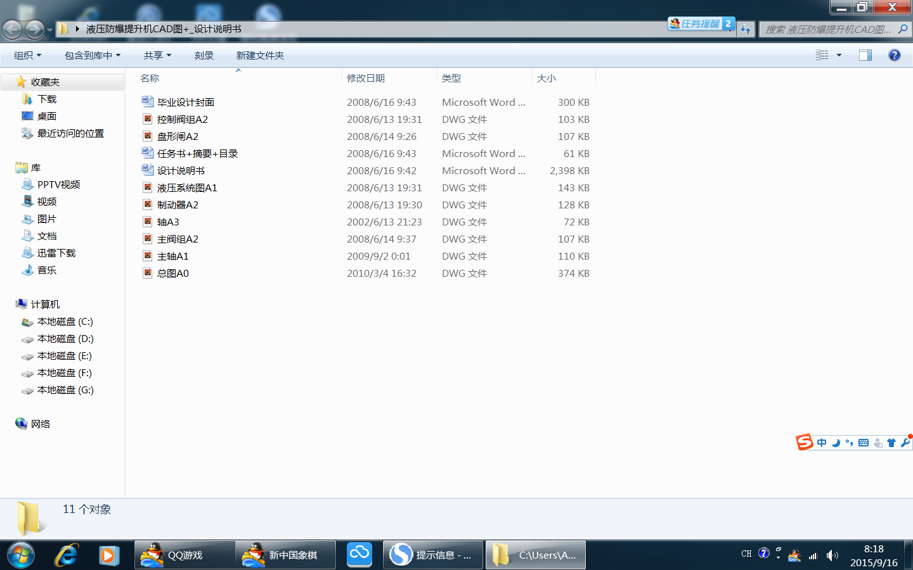The width and height of the screenshot is (913, 570).
Task: Click the address bar folder path
Action: pos(164,28)
